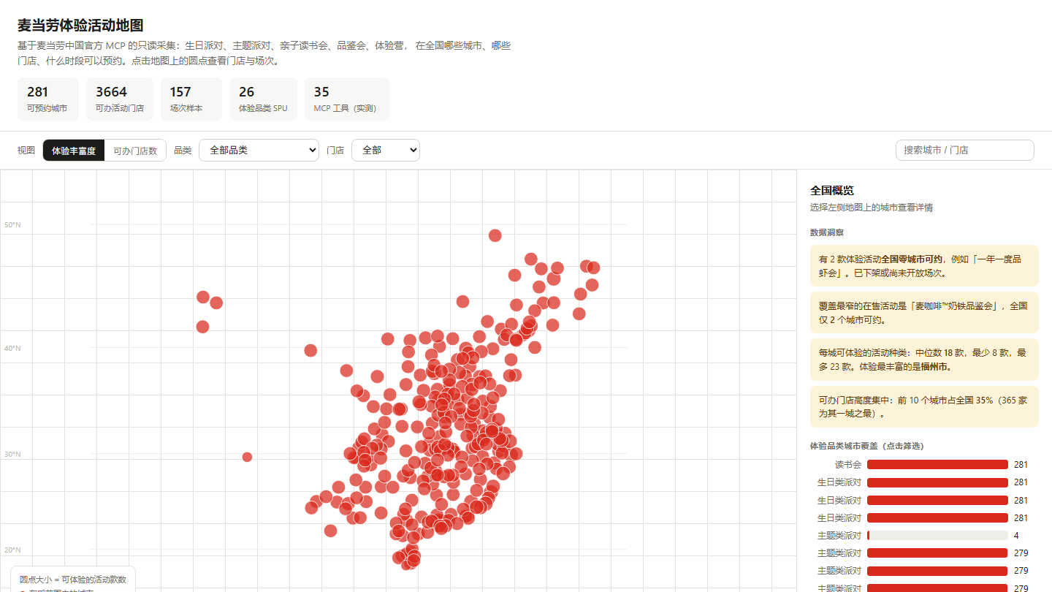This screenshot has width=1052, height=592.
Task: Click the 3664 可办活动门店 stat card
Action: tap(120, 99)
